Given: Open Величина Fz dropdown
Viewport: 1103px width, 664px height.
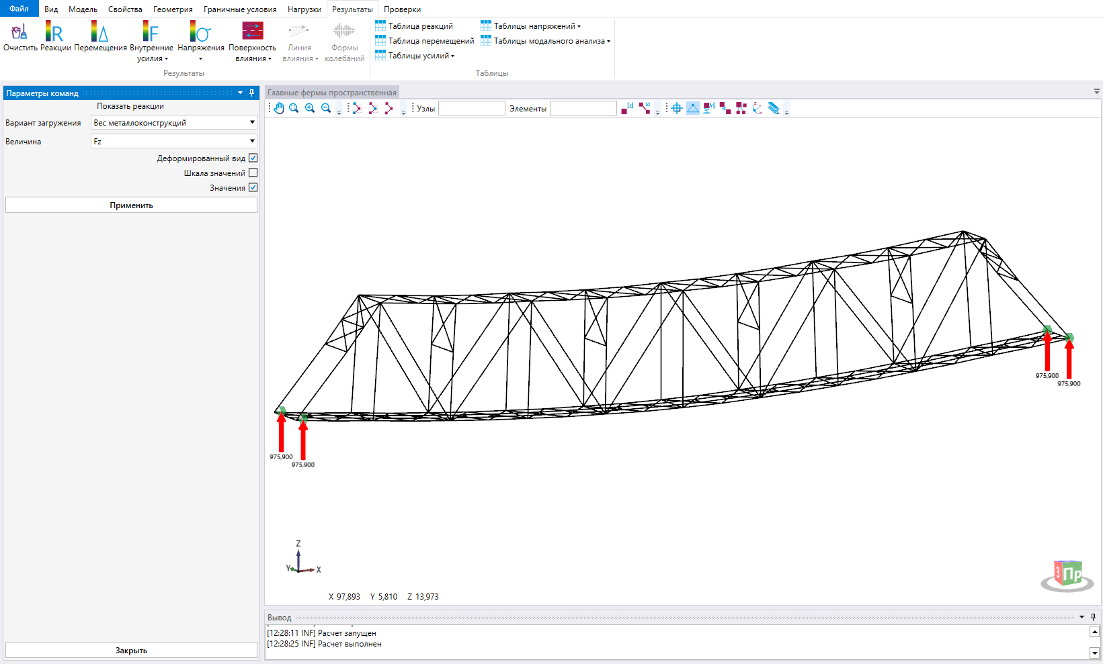Looking at the screenshot, I should [x=174, y=141].
